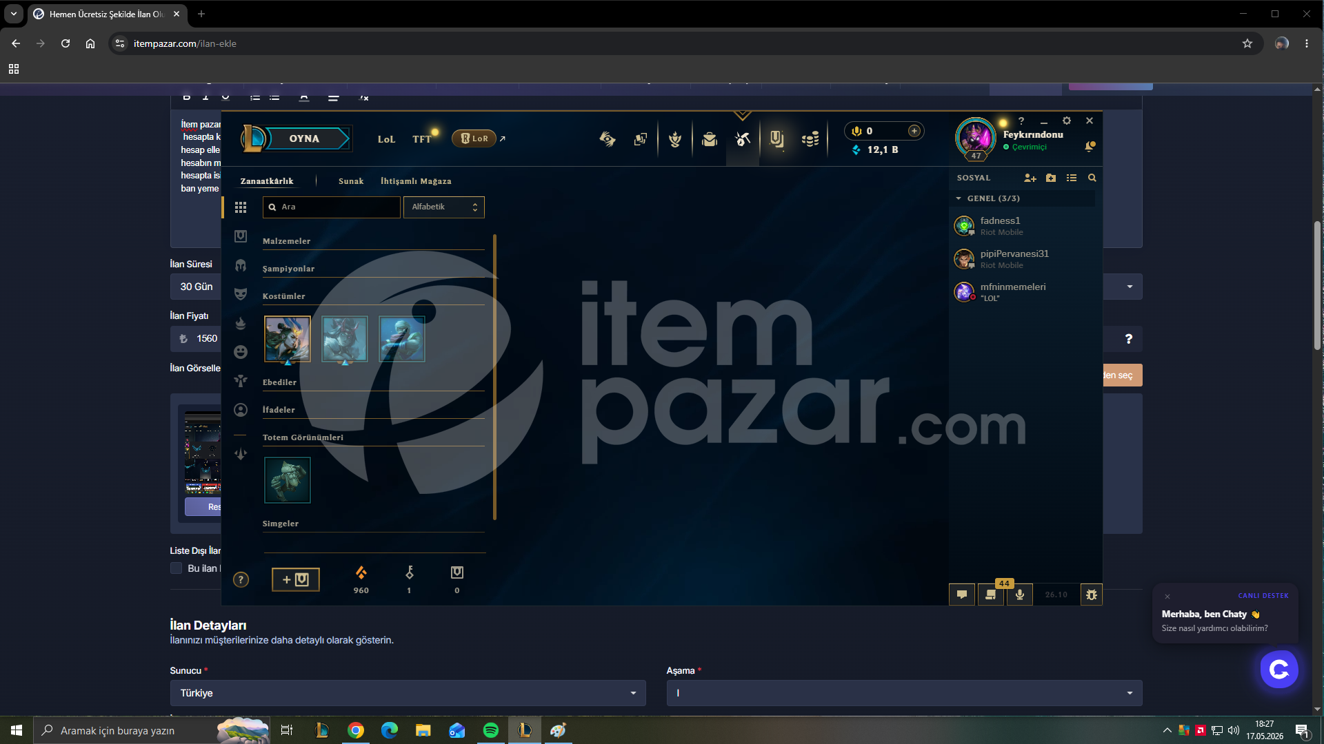Add RP with the plus button
This screenshot has width=1324, height=744.
[914, 131]
